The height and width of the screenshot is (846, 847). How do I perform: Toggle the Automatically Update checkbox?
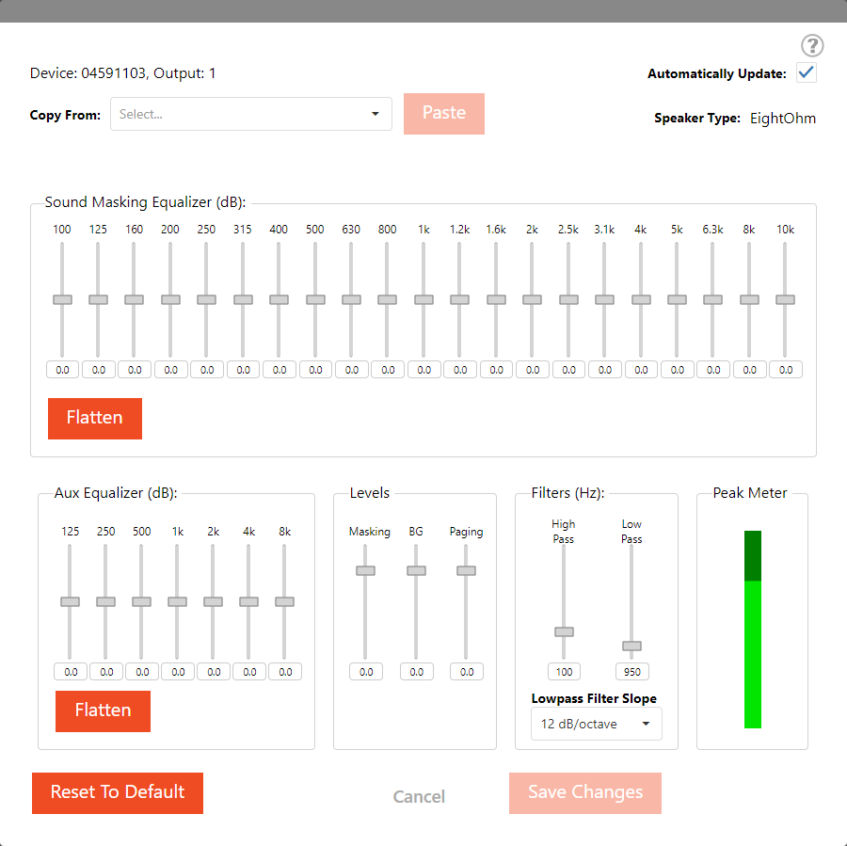807,72
